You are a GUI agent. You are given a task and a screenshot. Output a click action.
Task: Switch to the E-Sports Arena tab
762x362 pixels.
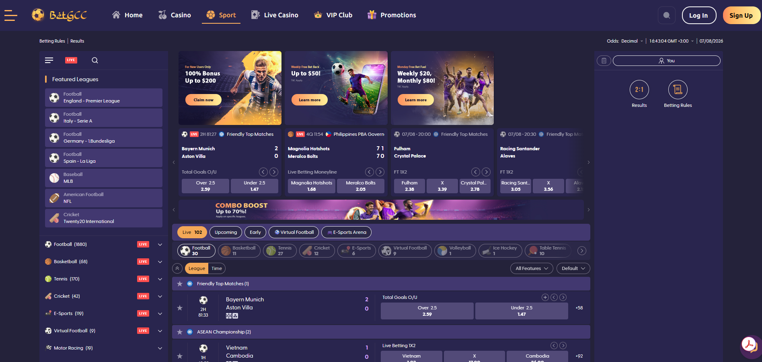(346, 232)
